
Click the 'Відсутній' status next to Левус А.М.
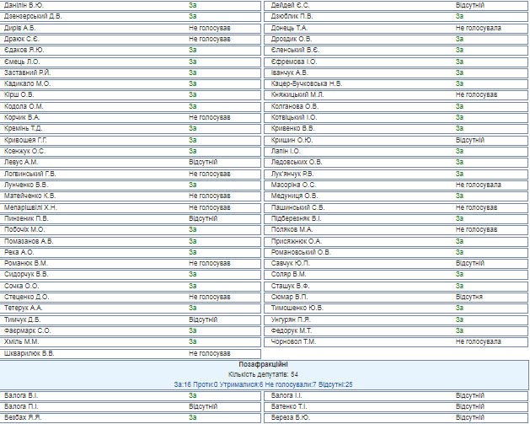pyautogui.click(x=203, y=162)
